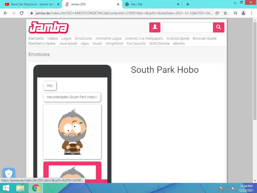Click the share page icon in address bar

[217, 13]
